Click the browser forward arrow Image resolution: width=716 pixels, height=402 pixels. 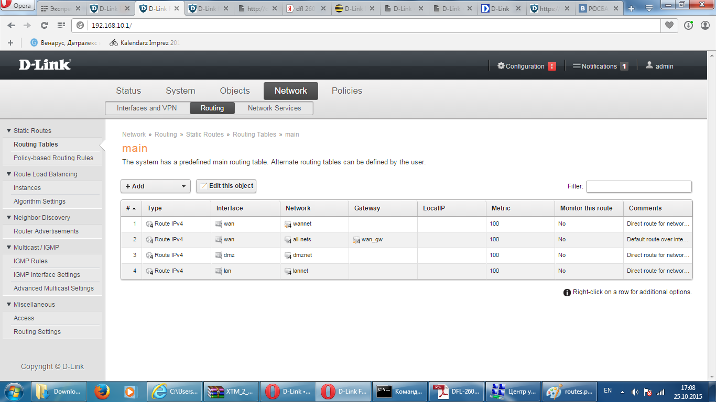click(x=27, y=26)
